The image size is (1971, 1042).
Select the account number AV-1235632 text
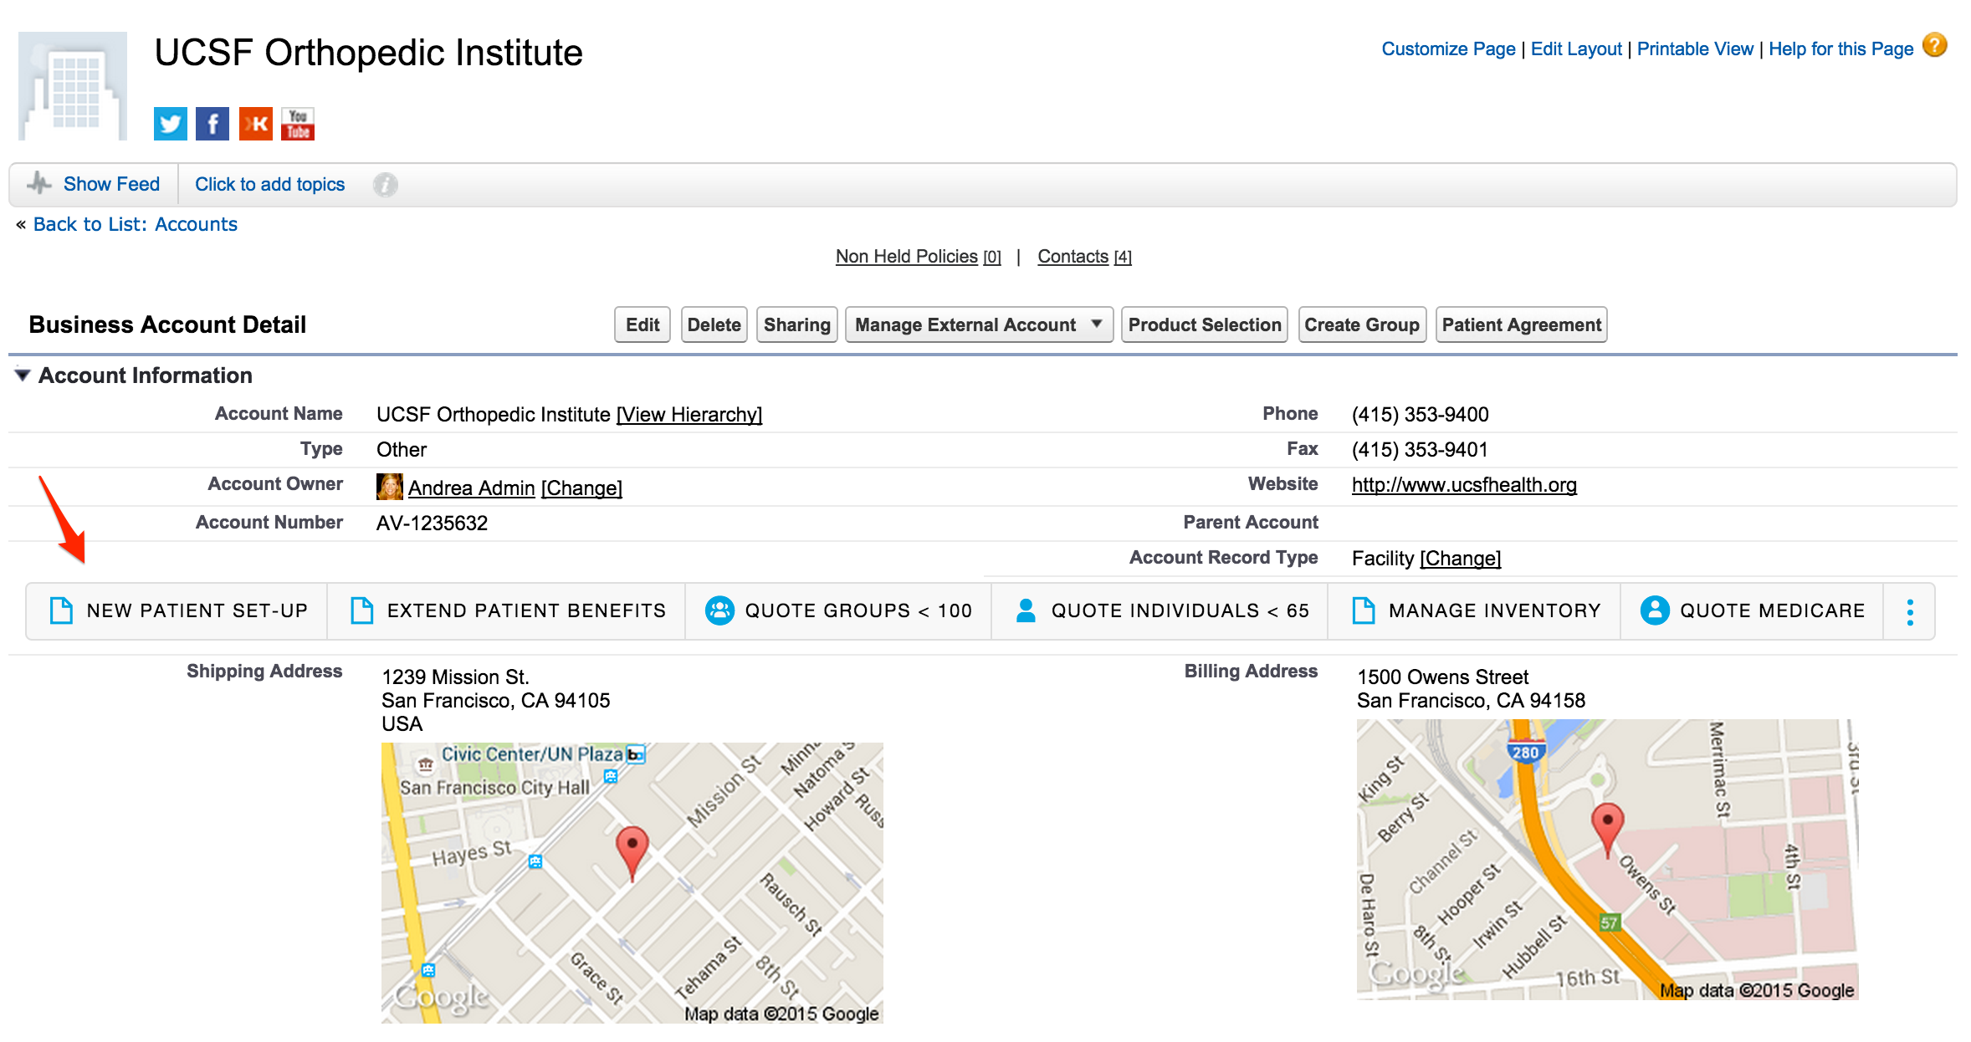(x=432, y=524)
